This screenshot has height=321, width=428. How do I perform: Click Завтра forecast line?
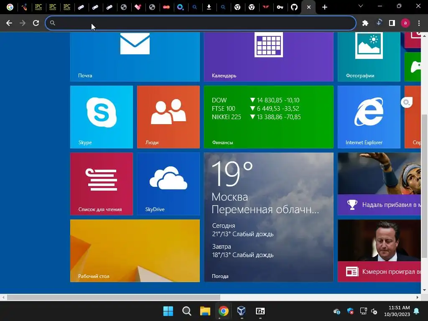coord(222,247)
